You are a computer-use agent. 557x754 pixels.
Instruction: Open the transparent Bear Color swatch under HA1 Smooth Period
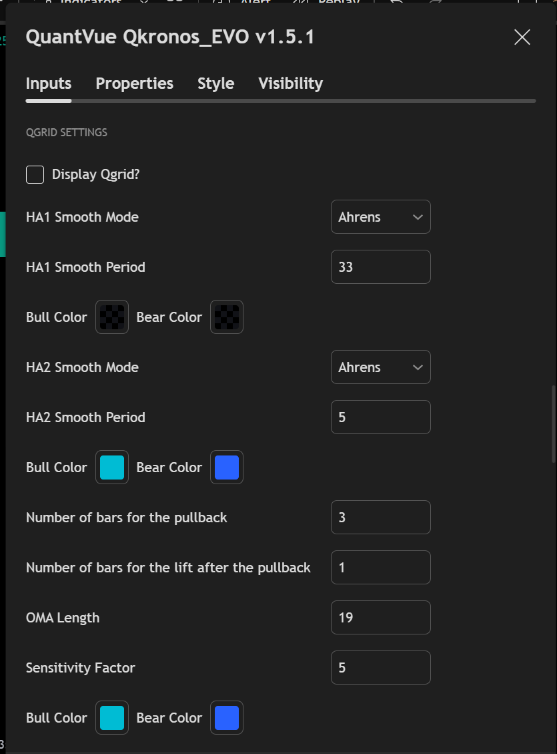(x=227, y=317)
